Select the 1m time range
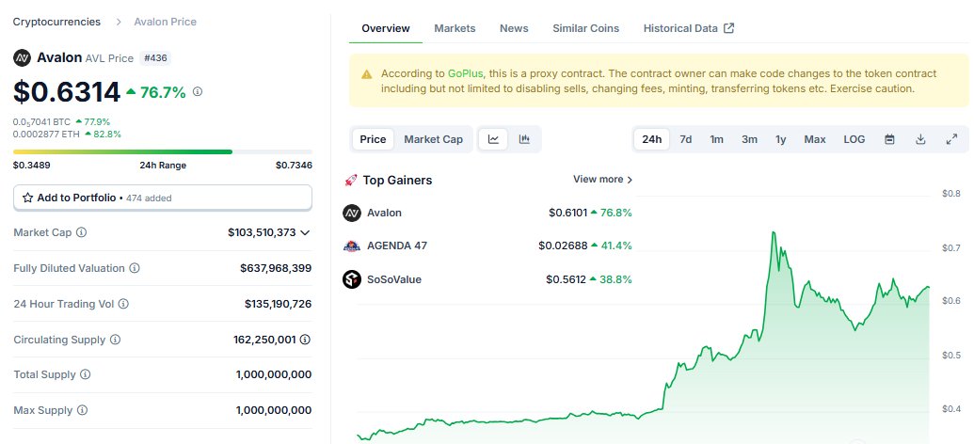The image size is (974, 444). pyautogui.click(x=717, y=139)
